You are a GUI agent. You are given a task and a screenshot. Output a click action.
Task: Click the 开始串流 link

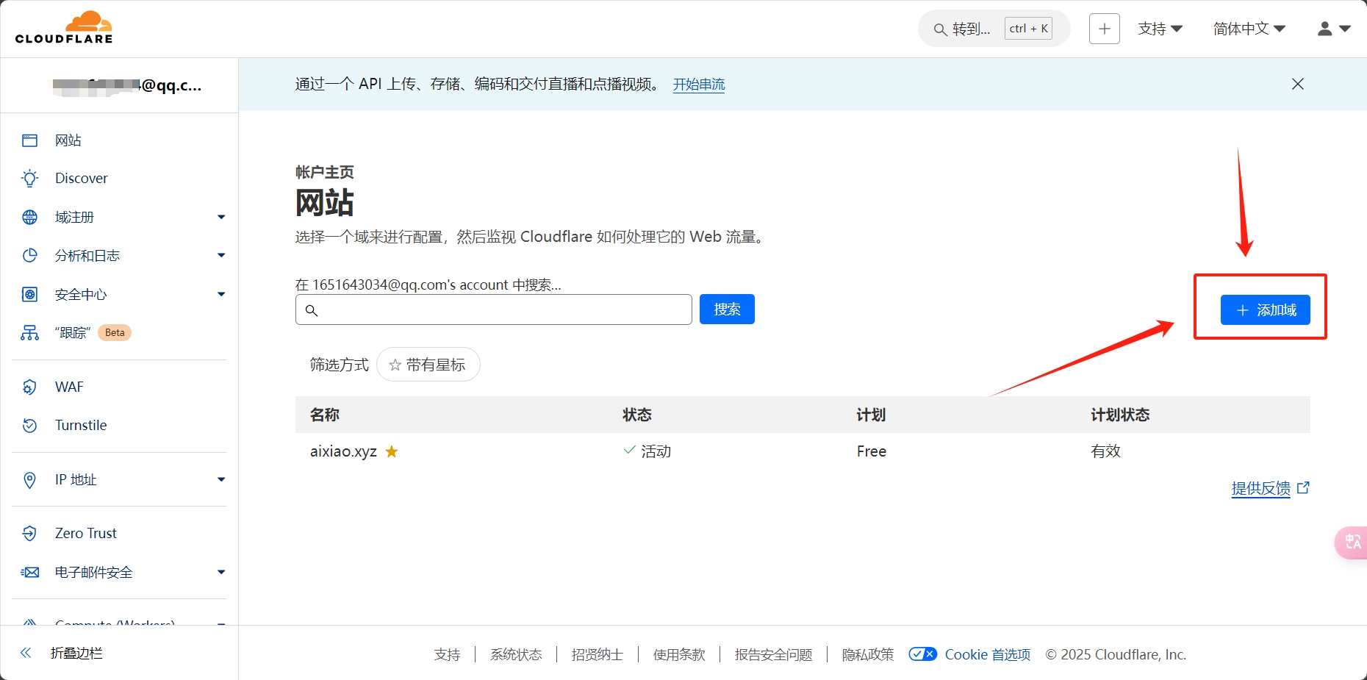(699, 85)
